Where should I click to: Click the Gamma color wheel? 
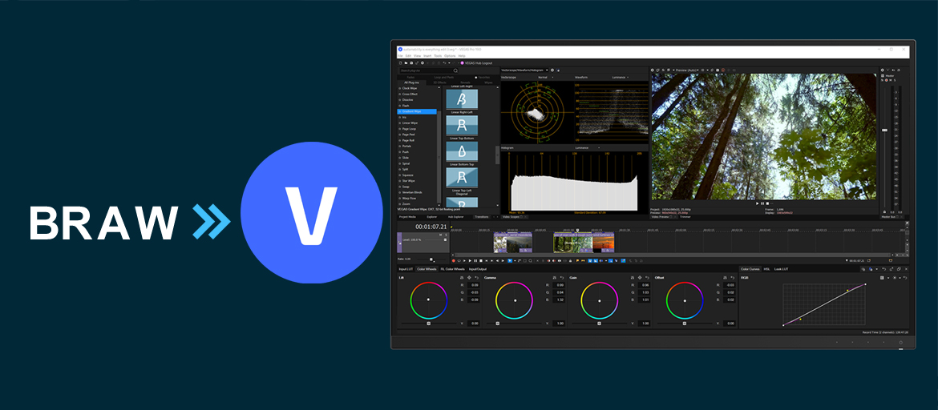click(515, 300)
